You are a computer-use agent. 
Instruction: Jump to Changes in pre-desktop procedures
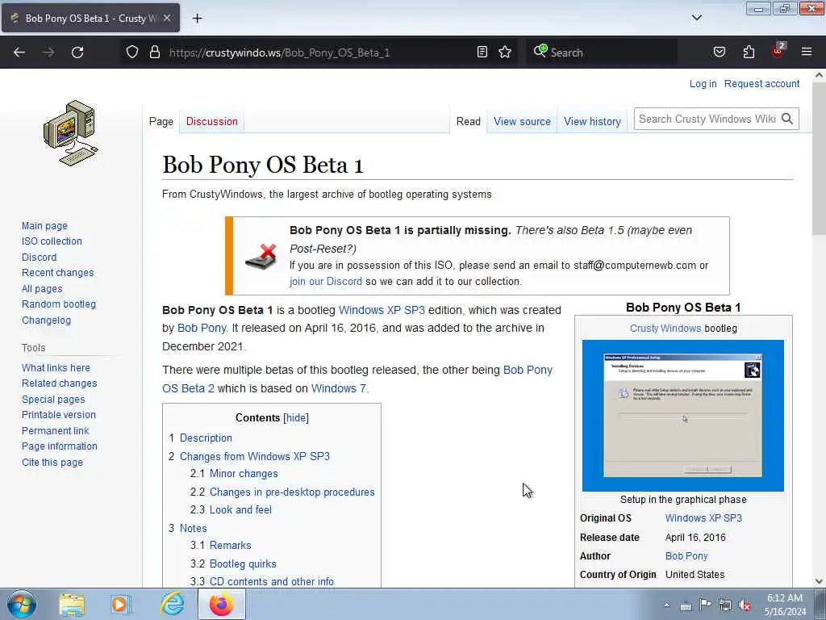coord(292,492)
